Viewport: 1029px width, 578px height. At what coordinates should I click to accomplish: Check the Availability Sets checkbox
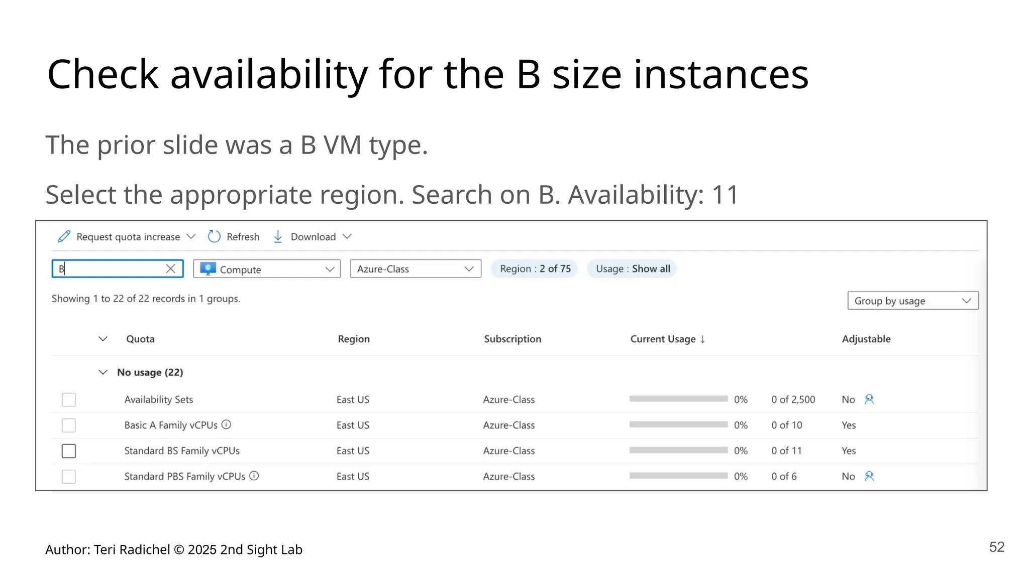[x=69, y=400]
